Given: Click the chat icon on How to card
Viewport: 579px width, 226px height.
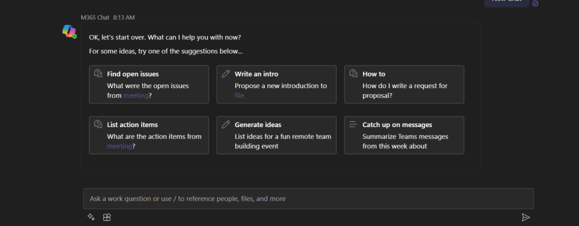Looking at the screenshot, I should pyautogui.click(x=354, y=74).
